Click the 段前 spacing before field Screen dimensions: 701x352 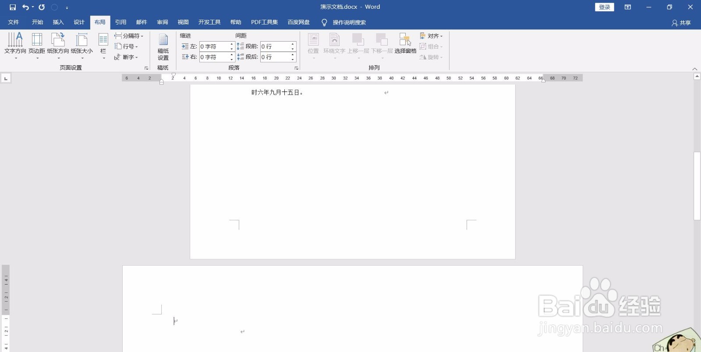coord(275,46)
